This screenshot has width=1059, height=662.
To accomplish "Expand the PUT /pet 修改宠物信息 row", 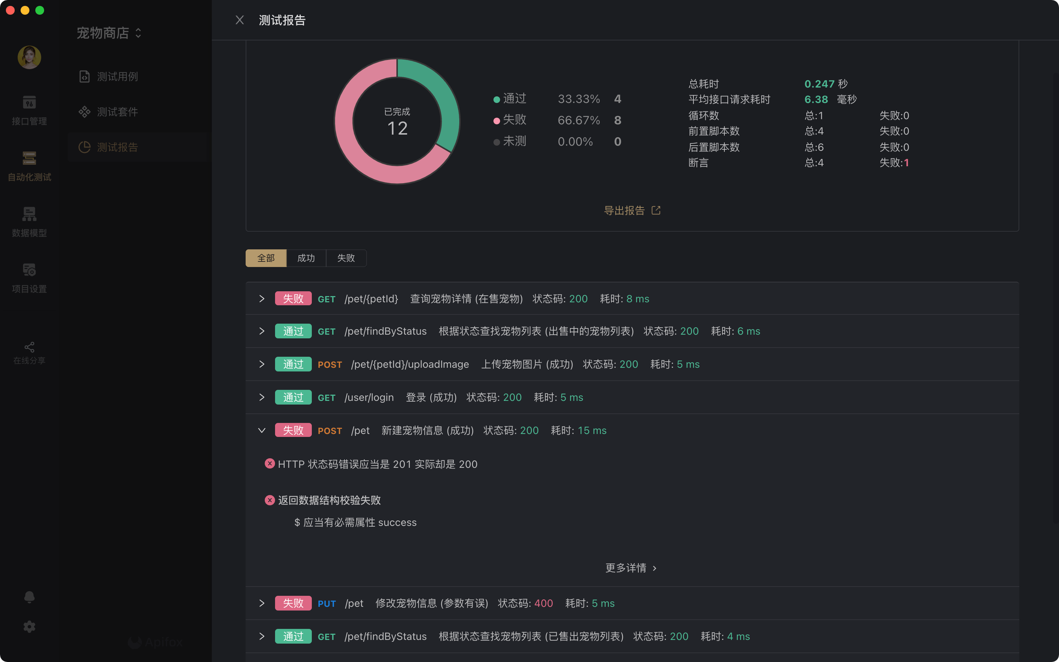I will 262,603.
